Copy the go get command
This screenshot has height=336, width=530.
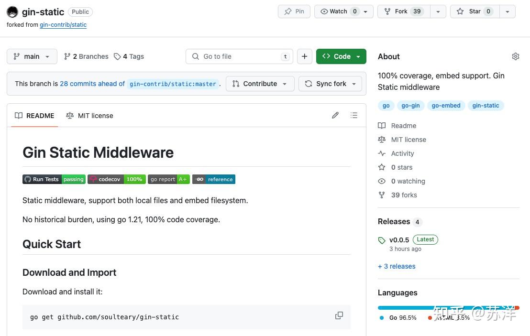339,315
